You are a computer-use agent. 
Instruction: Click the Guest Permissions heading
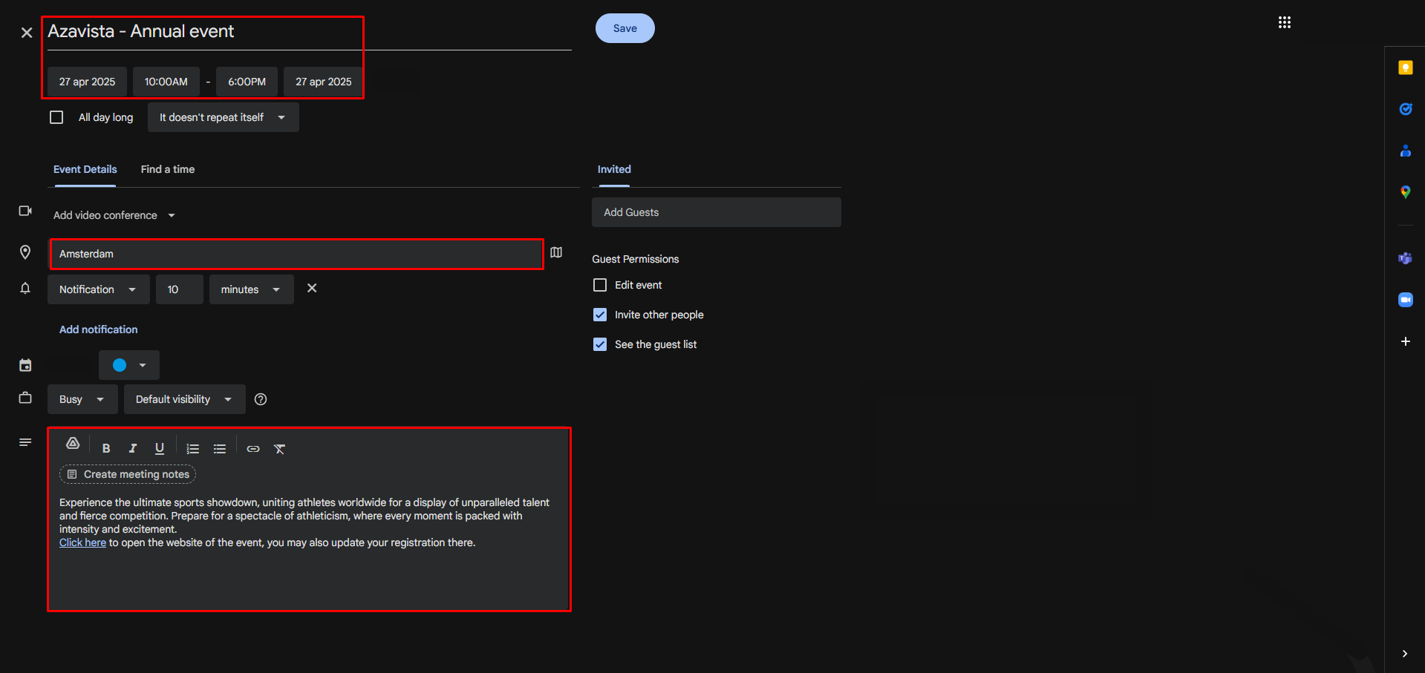coord(635,259)
